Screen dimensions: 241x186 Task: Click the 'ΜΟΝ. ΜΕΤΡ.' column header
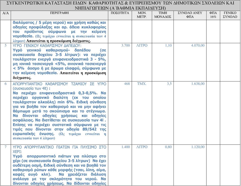[142, 15]
